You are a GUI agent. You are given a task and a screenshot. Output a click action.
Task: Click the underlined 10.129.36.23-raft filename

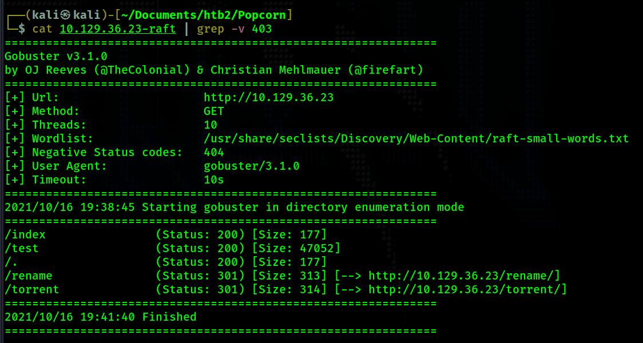click(118, 30)
